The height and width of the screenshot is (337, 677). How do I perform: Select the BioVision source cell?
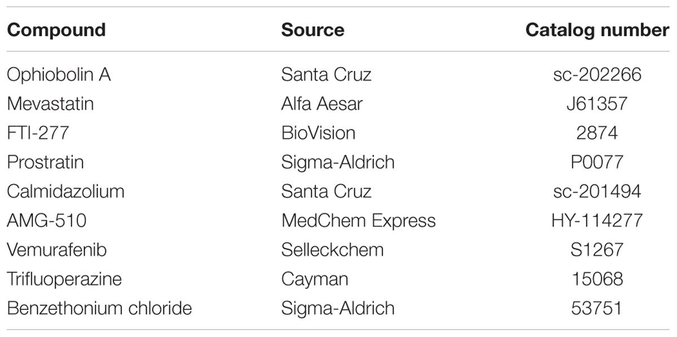coord(318,133)
